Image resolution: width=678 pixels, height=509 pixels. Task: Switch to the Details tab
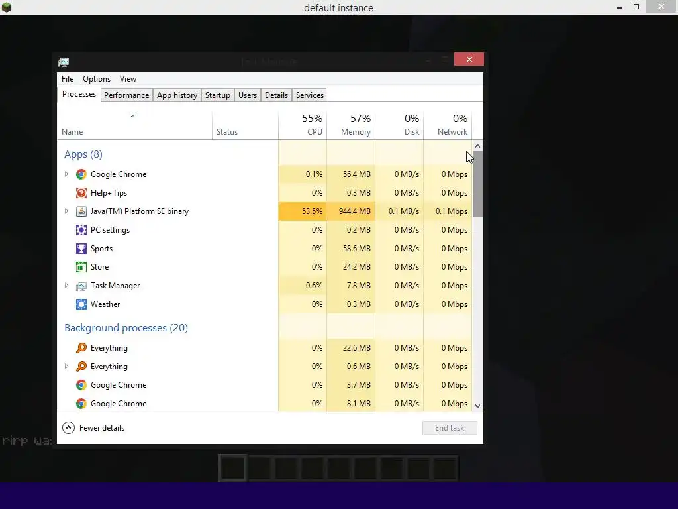[276, 95]
